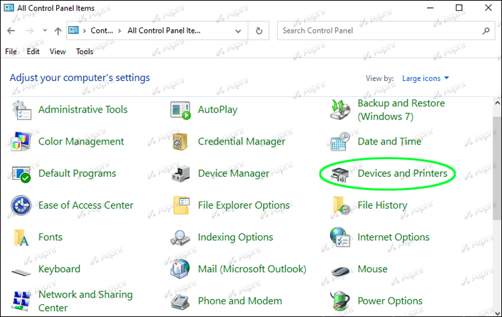Viewport: 502px width, 317px height.
Task: Click the Date and Time icon
Action: [x=341, y=142]
